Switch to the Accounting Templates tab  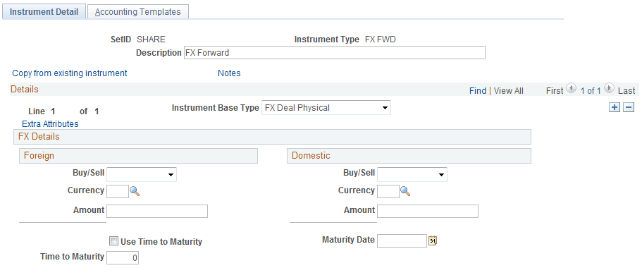(x=138, y=12)
